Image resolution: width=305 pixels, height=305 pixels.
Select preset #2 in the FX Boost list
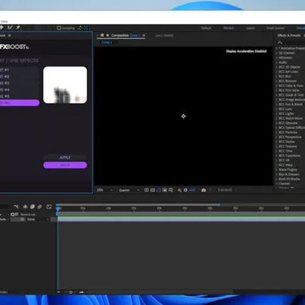(x=18, y=77)
